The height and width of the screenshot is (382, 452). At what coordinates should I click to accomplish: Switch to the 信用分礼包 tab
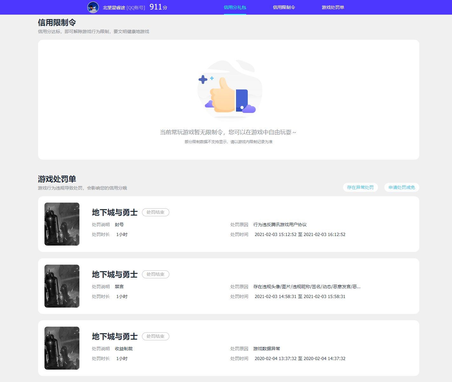(235, 7)
